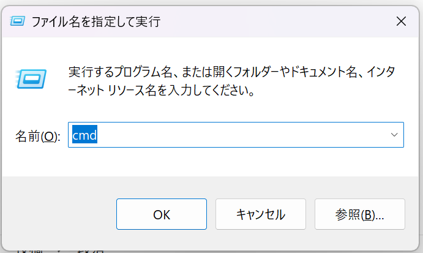Click gray footer area left of OK button
This screenshot has height=253, width=423.
coord(58,214)
